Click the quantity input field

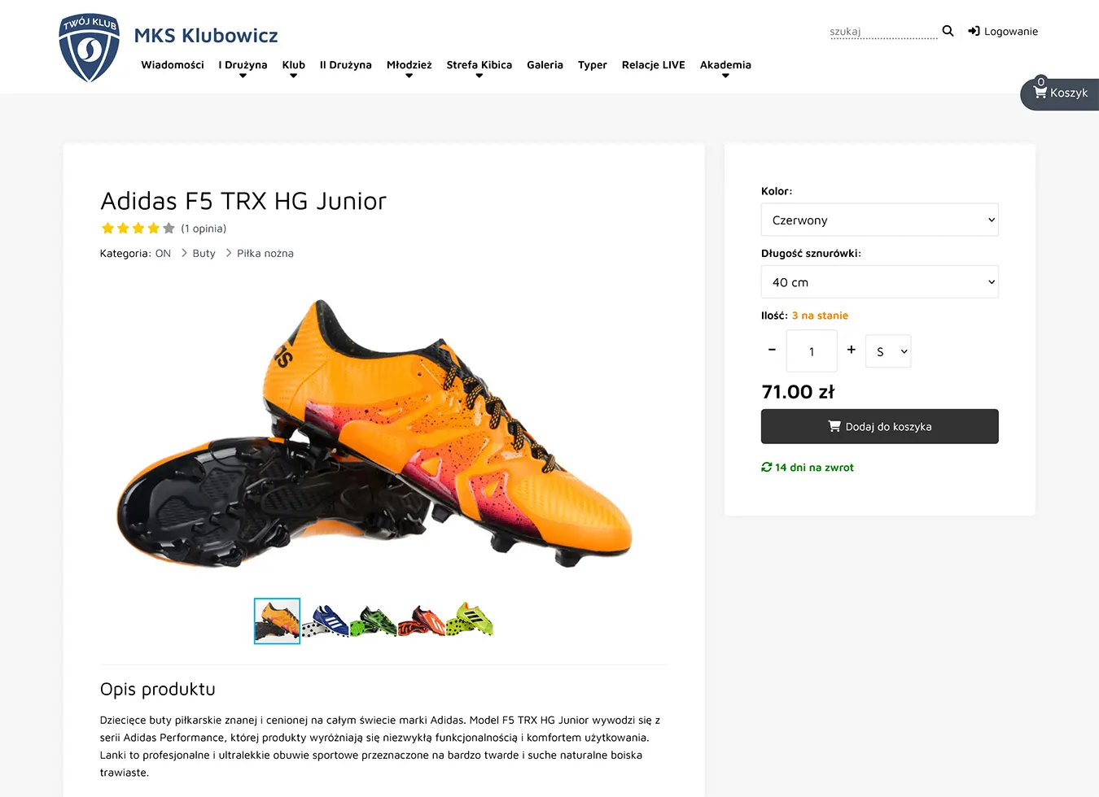pos(812,351)
